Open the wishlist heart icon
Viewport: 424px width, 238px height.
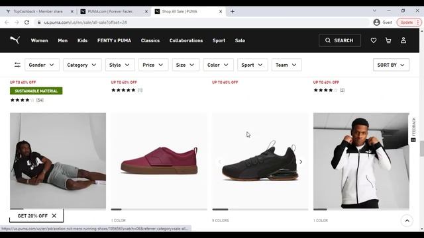coord(374,40)
